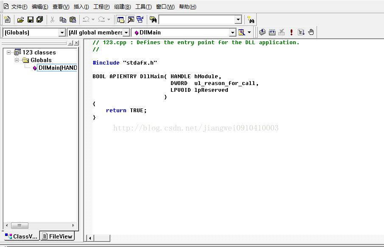The width and height of the screenshot is (384, 247).
Task: Click the hand breakpoint icon
Action: tap(311, 32)
